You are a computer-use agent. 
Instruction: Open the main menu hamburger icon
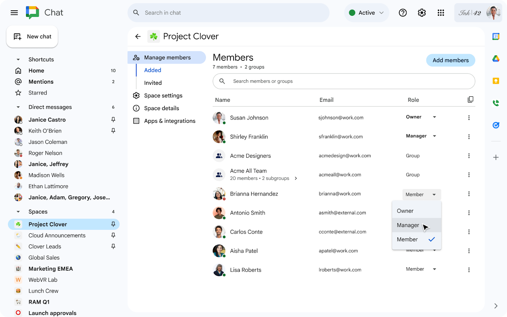click(14, 13)
